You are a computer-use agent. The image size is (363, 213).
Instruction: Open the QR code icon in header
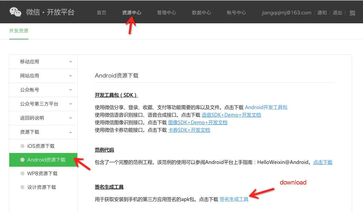(352, 13)
